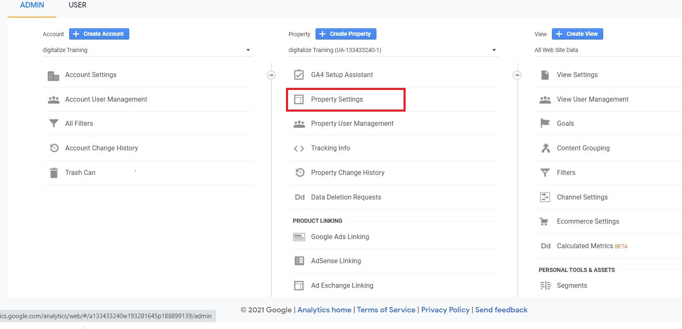The image size is (682, 329).
Task: Open the Account selector dropdown arrow
Action: tap(248, 50)
